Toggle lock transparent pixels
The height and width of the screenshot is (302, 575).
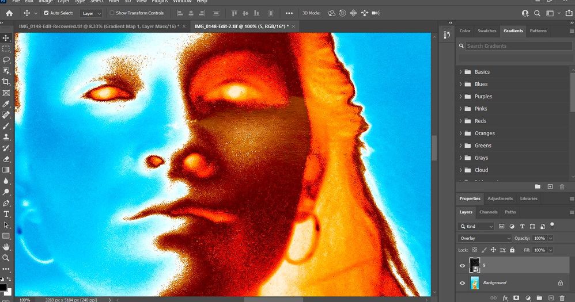[475, 250]
